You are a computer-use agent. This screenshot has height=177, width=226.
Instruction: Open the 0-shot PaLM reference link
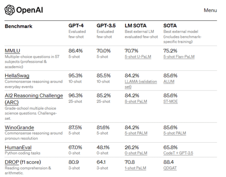tap(136, 153)
